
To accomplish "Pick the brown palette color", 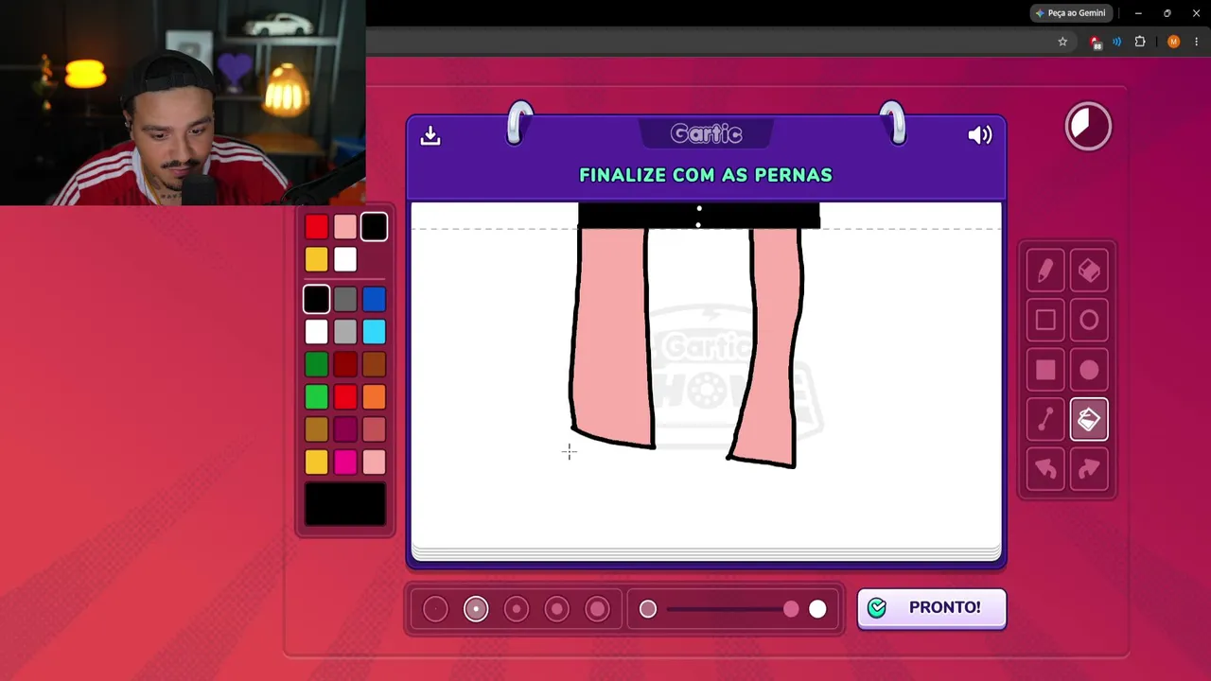I will pos(374,364).
